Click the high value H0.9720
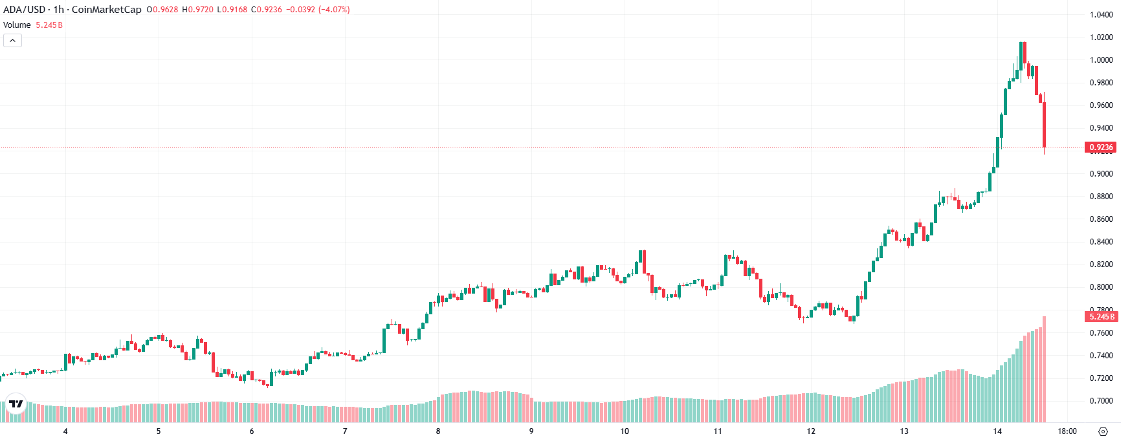 coord(197,10)
